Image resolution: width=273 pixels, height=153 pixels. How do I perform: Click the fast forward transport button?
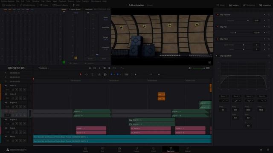(95, 68)
